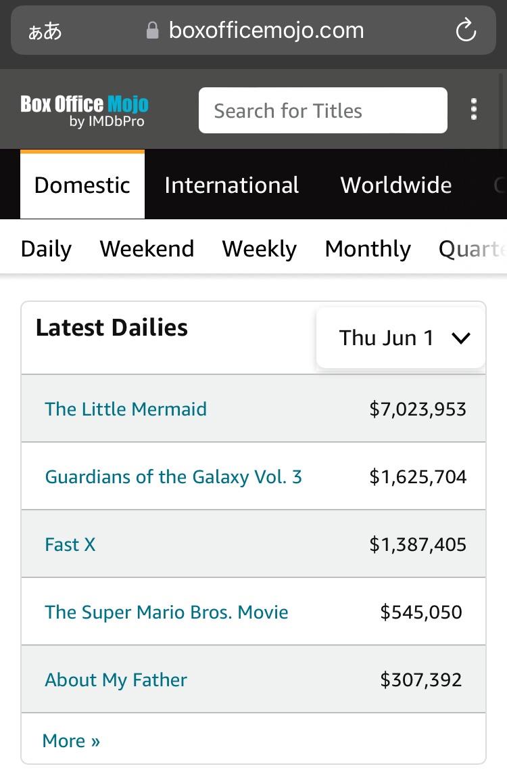Open the Fast X title link
This screenshot has width=507, height=779.
(70, 544)
